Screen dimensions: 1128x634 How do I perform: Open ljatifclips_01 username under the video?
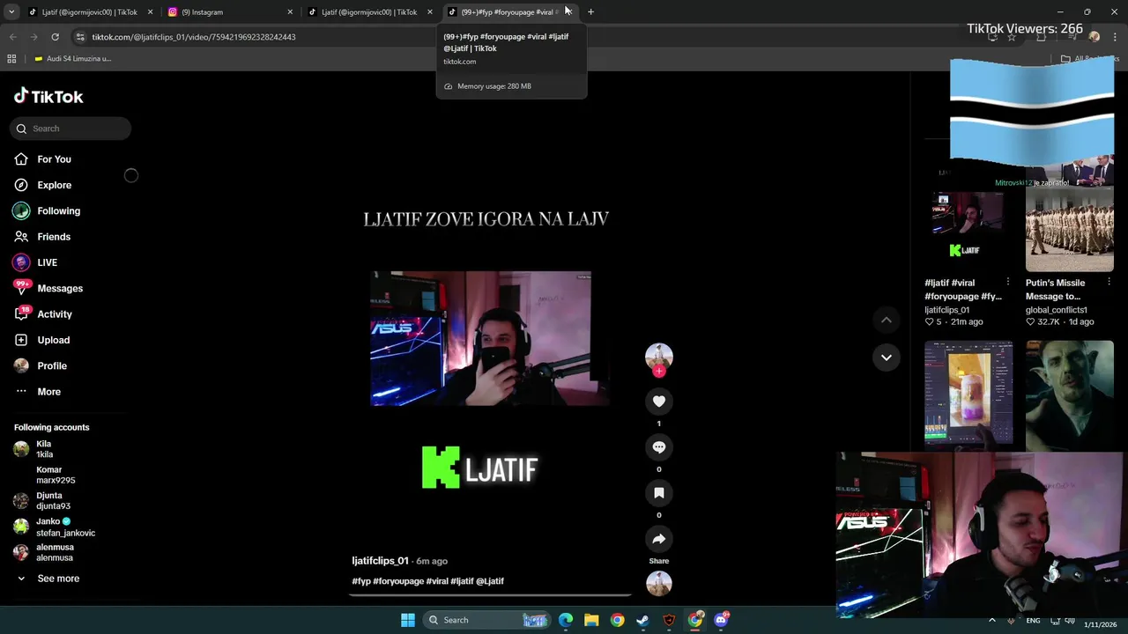pos(380,561)
